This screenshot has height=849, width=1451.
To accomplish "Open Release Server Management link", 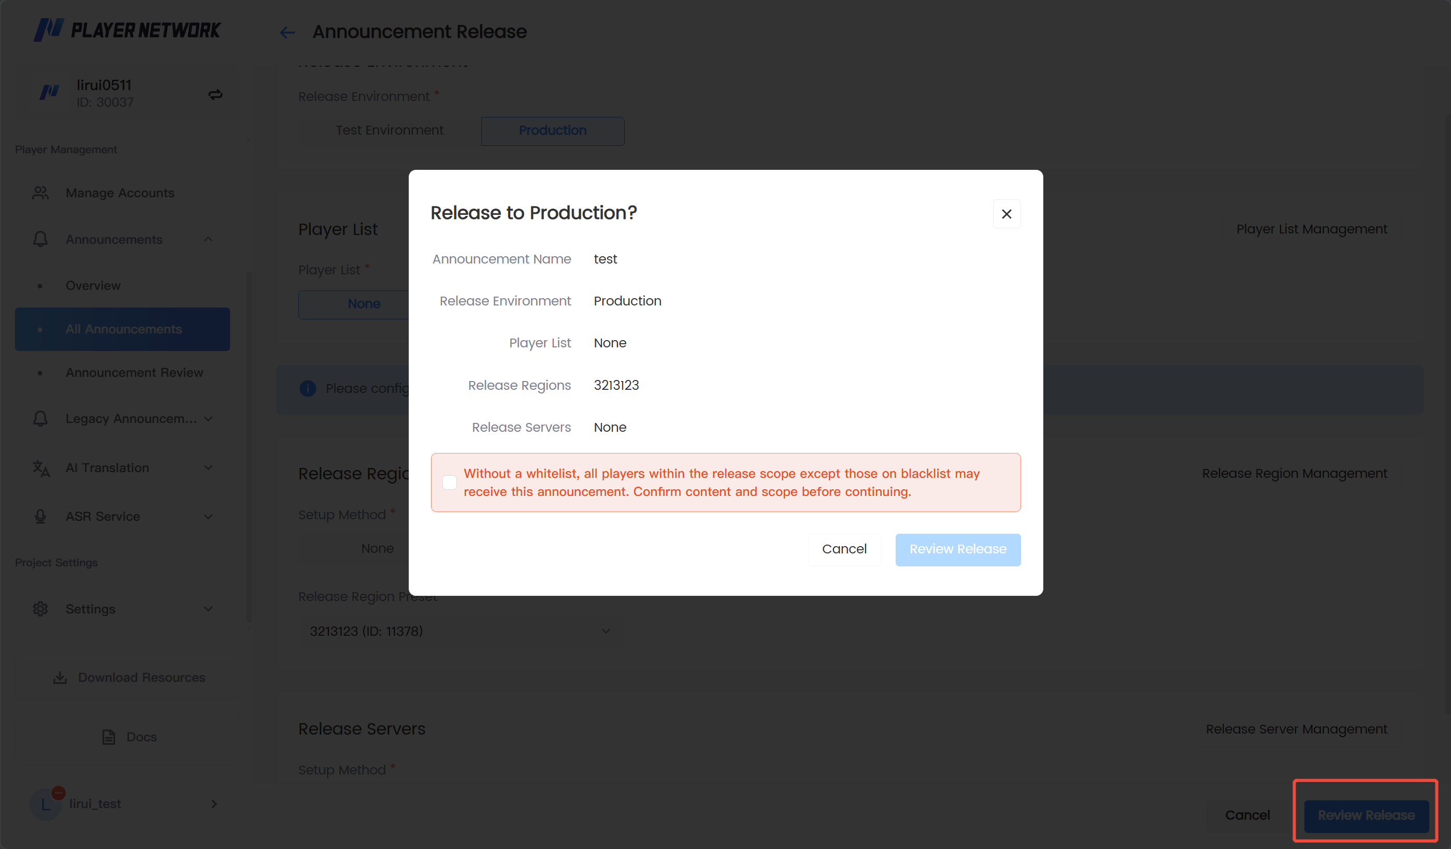I will tap(1297, 729).
